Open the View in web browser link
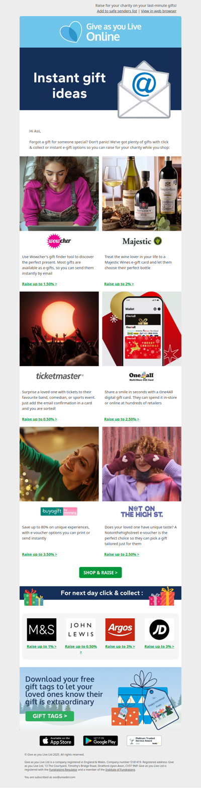Viewport: 201px width, 788px height. [159, 11]
